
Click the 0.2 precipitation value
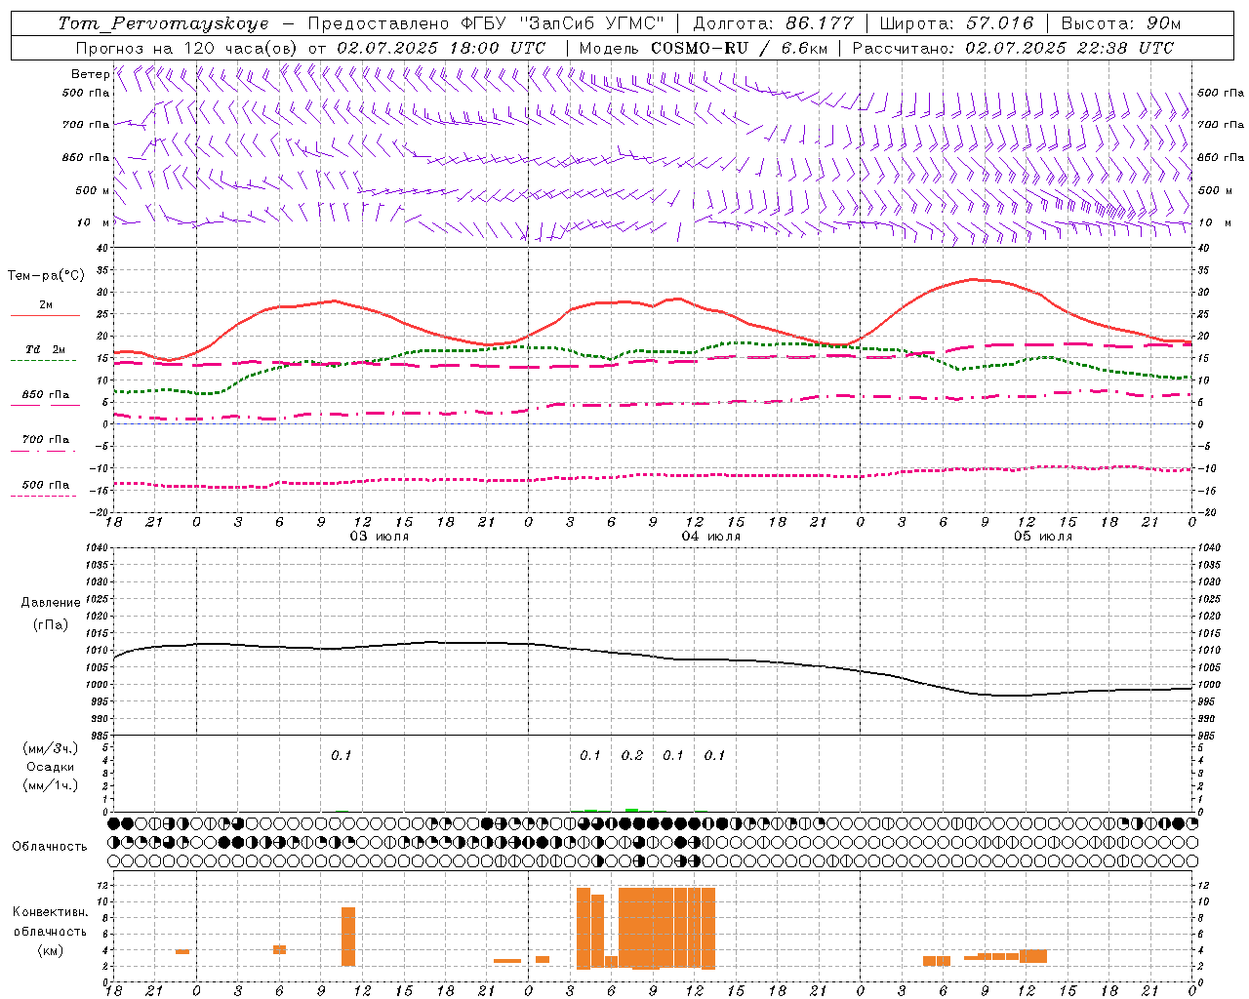click(x=632, y=756)
